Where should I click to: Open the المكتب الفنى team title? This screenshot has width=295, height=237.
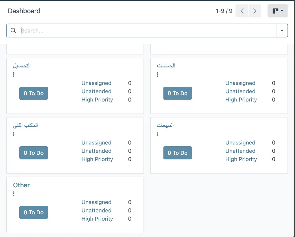click(25, 125)
